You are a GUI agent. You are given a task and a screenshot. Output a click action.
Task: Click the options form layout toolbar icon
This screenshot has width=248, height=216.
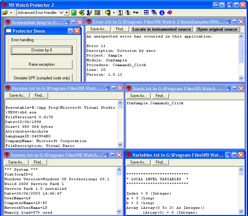[97, 13]
